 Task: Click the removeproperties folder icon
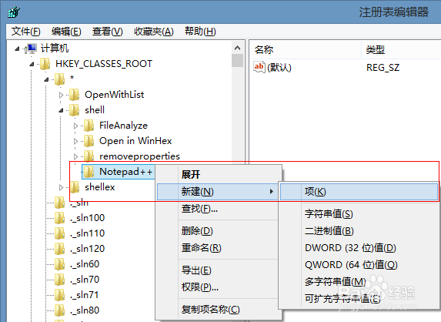coord(89,156)
